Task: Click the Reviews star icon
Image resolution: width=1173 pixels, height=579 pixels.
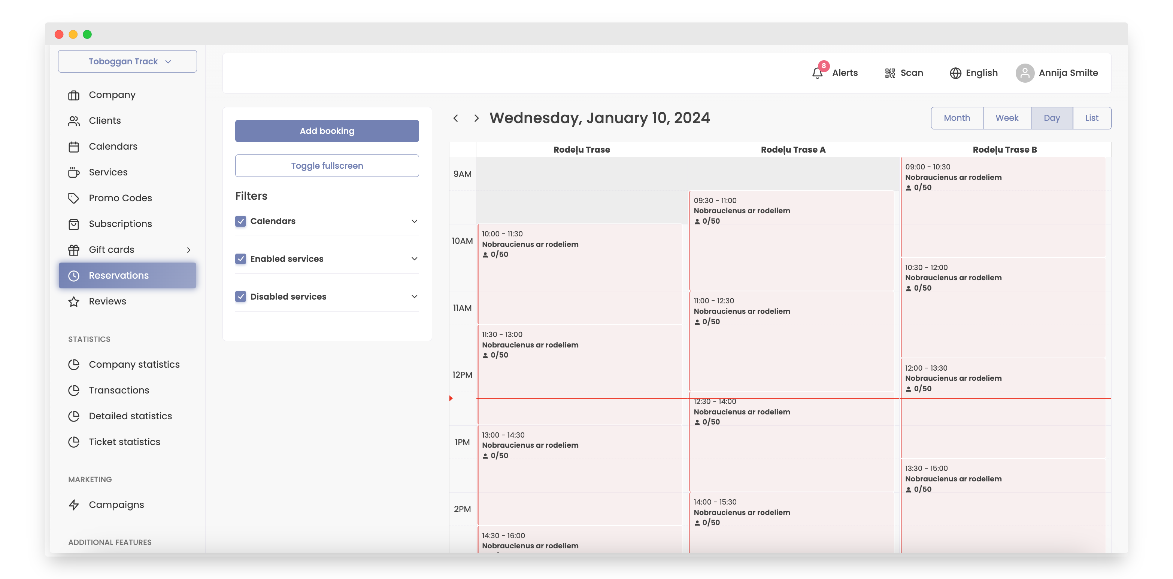Action: click(74, 301)
